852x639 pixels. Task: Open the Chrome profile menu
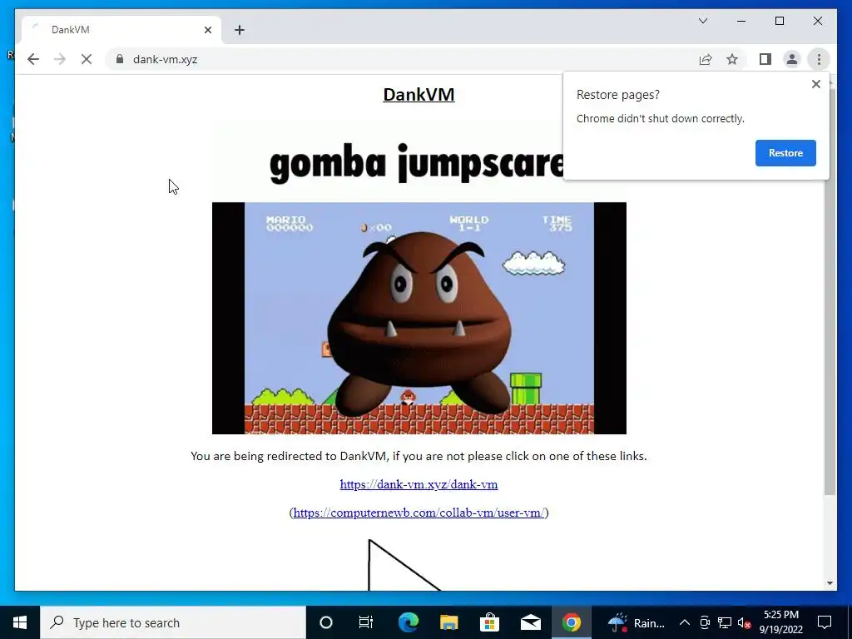click(x=792, y=59)
